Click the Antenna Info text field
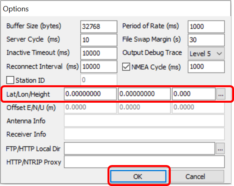This screenshot has height=186, width=234. point(144,121)
